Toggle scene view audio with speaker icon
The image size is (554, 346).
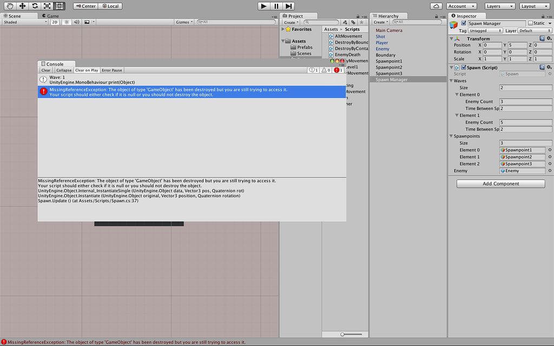tap(76, 22)
